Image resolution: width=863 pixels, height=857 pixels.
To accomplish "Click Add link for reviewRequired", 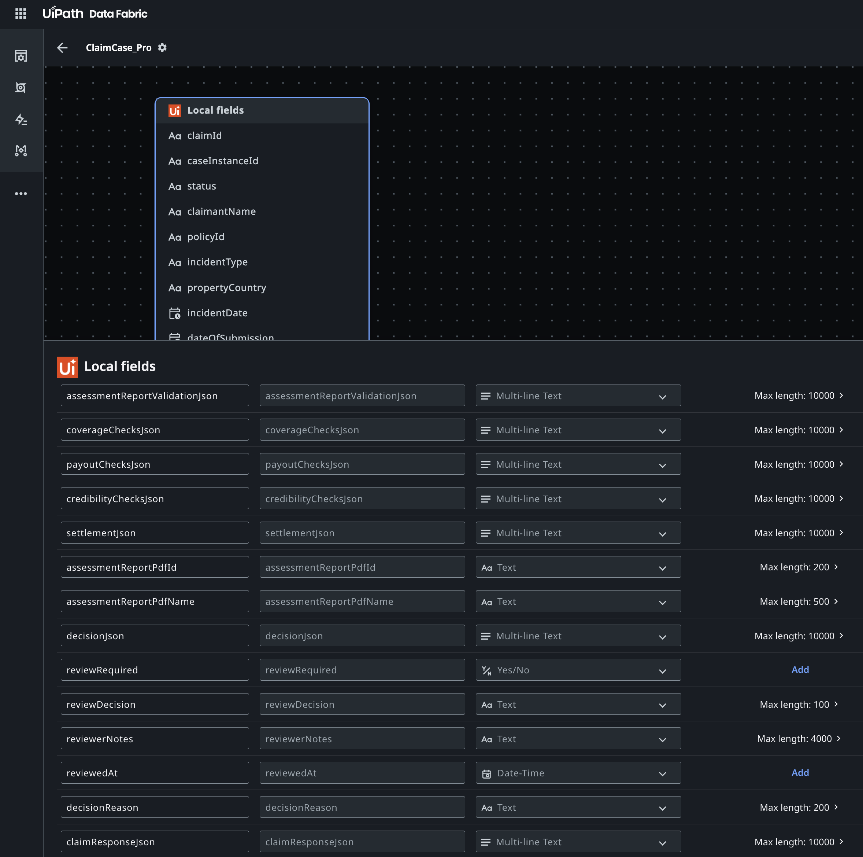I will (x=800, y=670).
